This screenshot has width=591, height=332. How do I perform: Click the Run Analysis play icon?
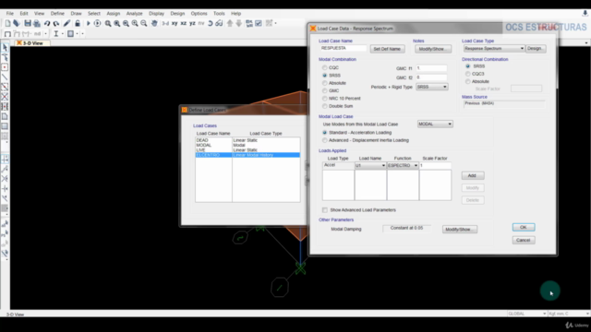(89, 23)
